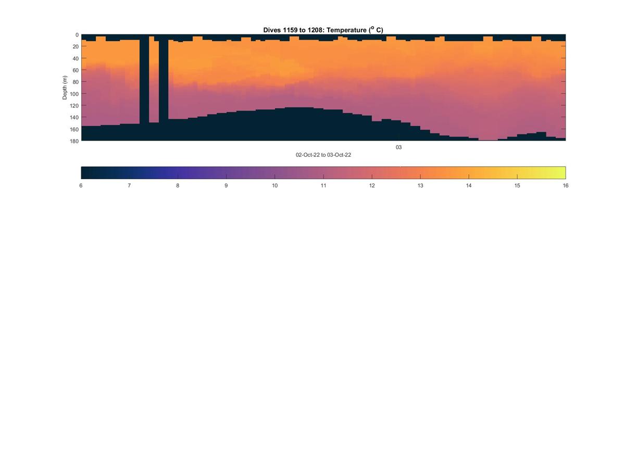Click the depth tick label 60

pyautogui.click(x=76, y=70)
